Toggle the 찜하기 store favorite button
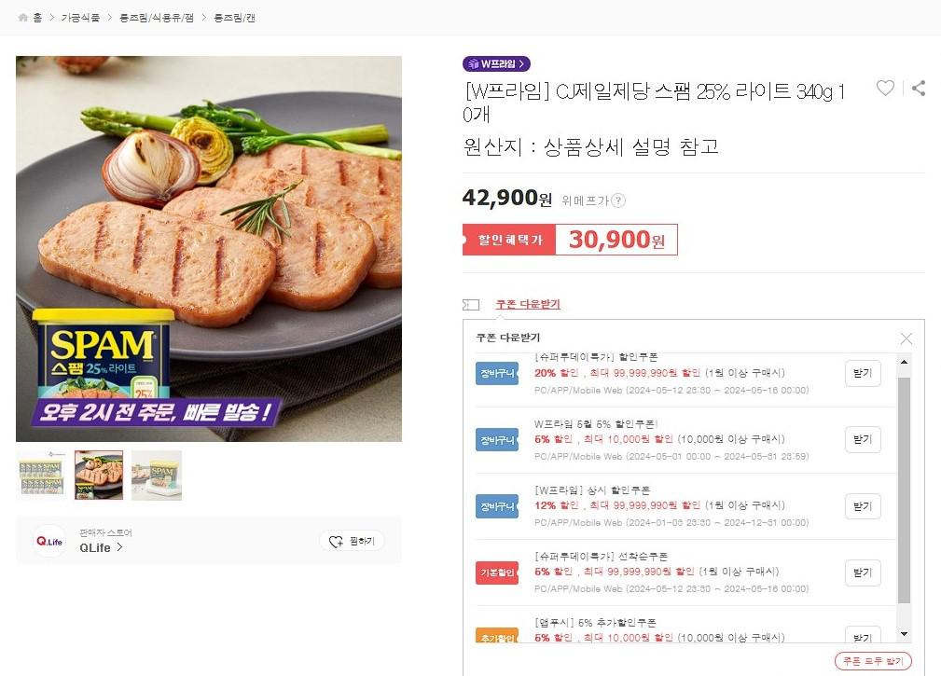This screenshot has width=941, height=676. [352, 541]
